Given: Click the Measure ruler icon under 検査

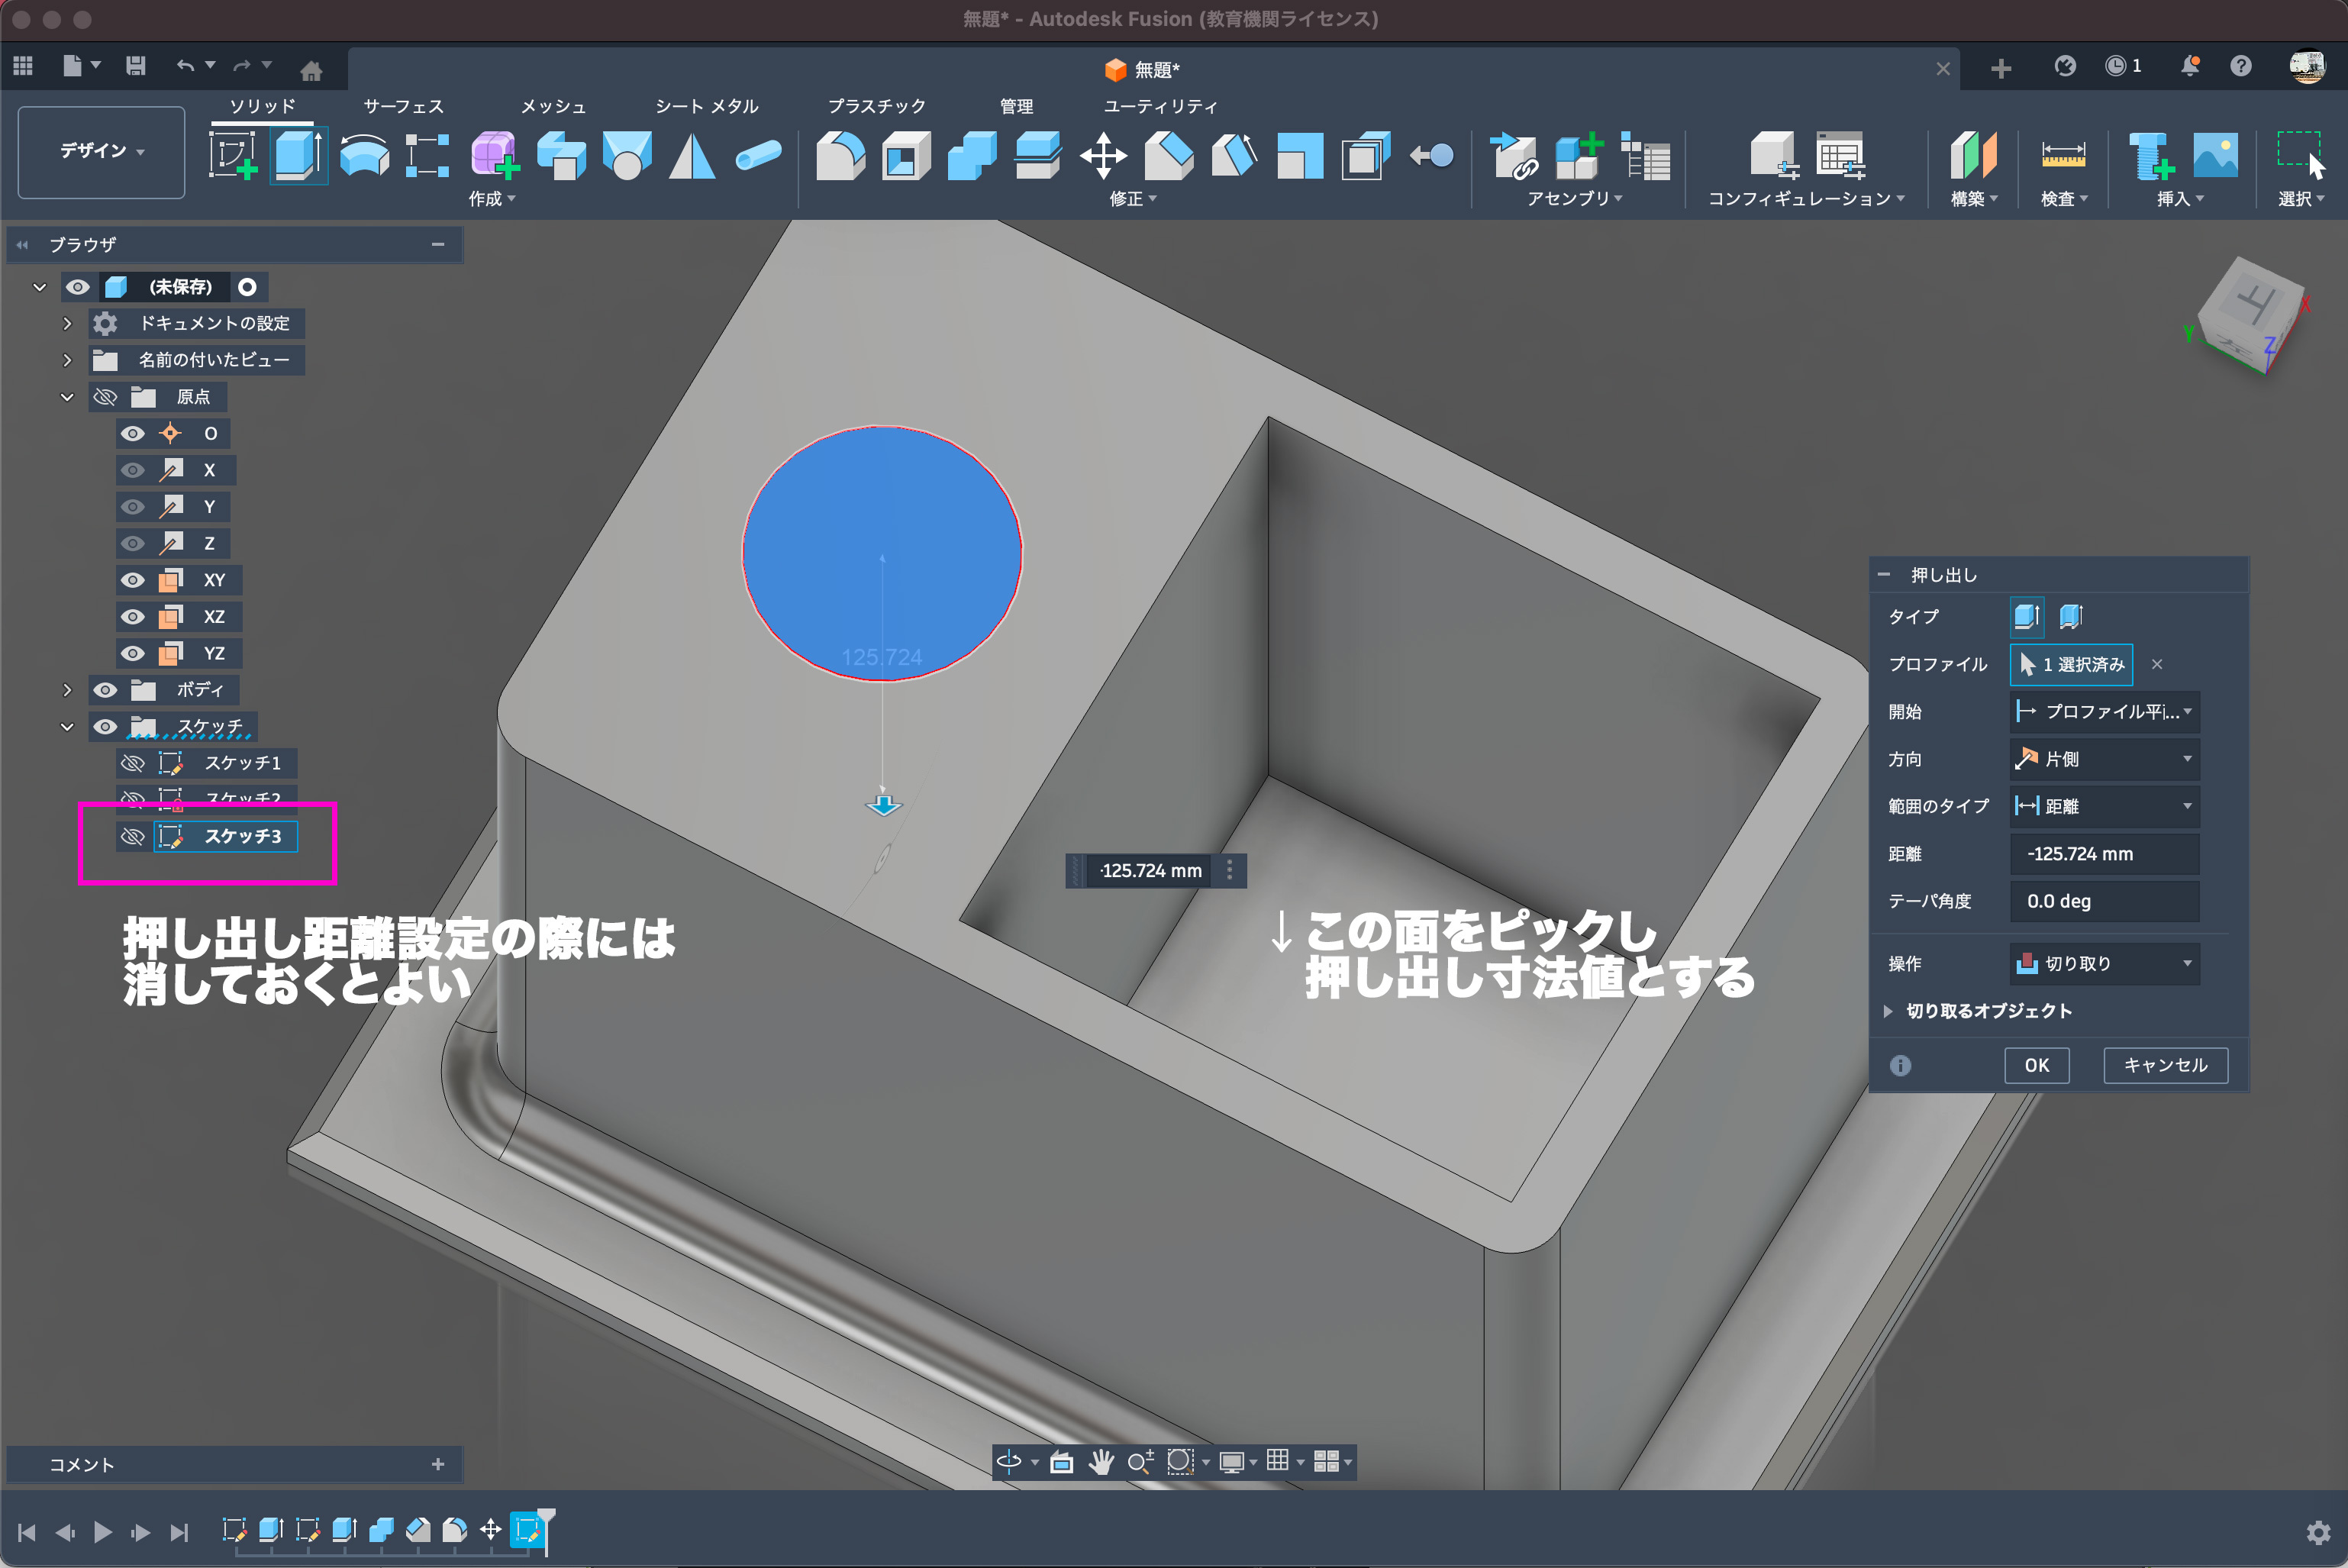Looking at the screenshot, I should pos(2062,156).
